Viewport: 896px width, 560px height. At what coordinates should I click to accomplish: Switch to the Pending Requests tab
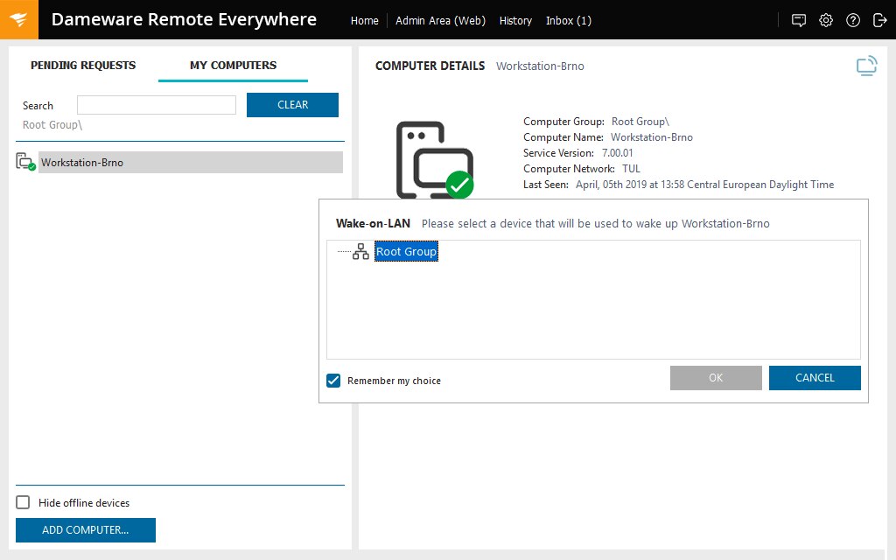[82, 65]
